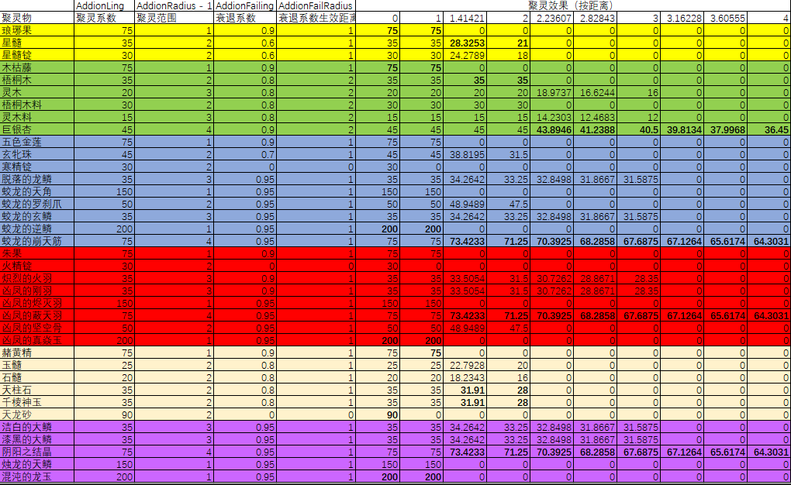Viewport: 791px width, 485px height.
Task: Click the 聚灵物 header cell
Action: pyautogui.click(x=36, y=18)
